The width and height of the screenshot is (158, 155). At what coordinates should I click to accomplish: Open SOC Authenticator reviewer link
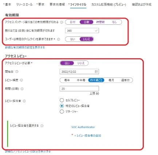(x=83, y=127)
